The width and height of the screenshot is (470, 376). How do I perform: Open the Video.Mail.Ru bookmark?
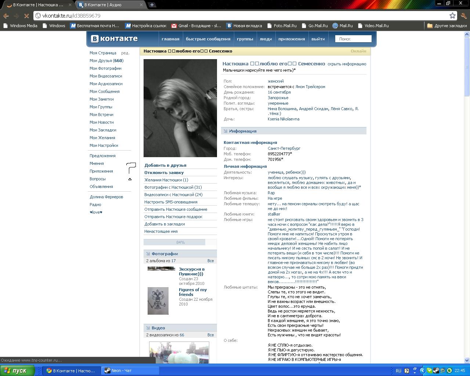(373, 26)
